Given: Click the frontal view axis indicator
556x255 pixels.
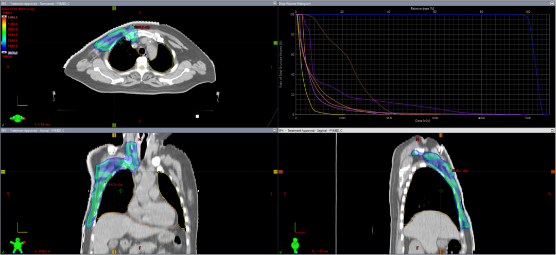Looking at the screenshot, I should coord(21,227).
